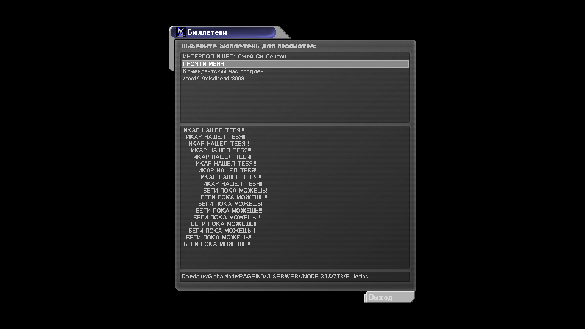585x329 pixels.
Task: Click the topmost ИКАР НАШЕЛ ТЕБЯ!!! line
Action: pos(214,130)
